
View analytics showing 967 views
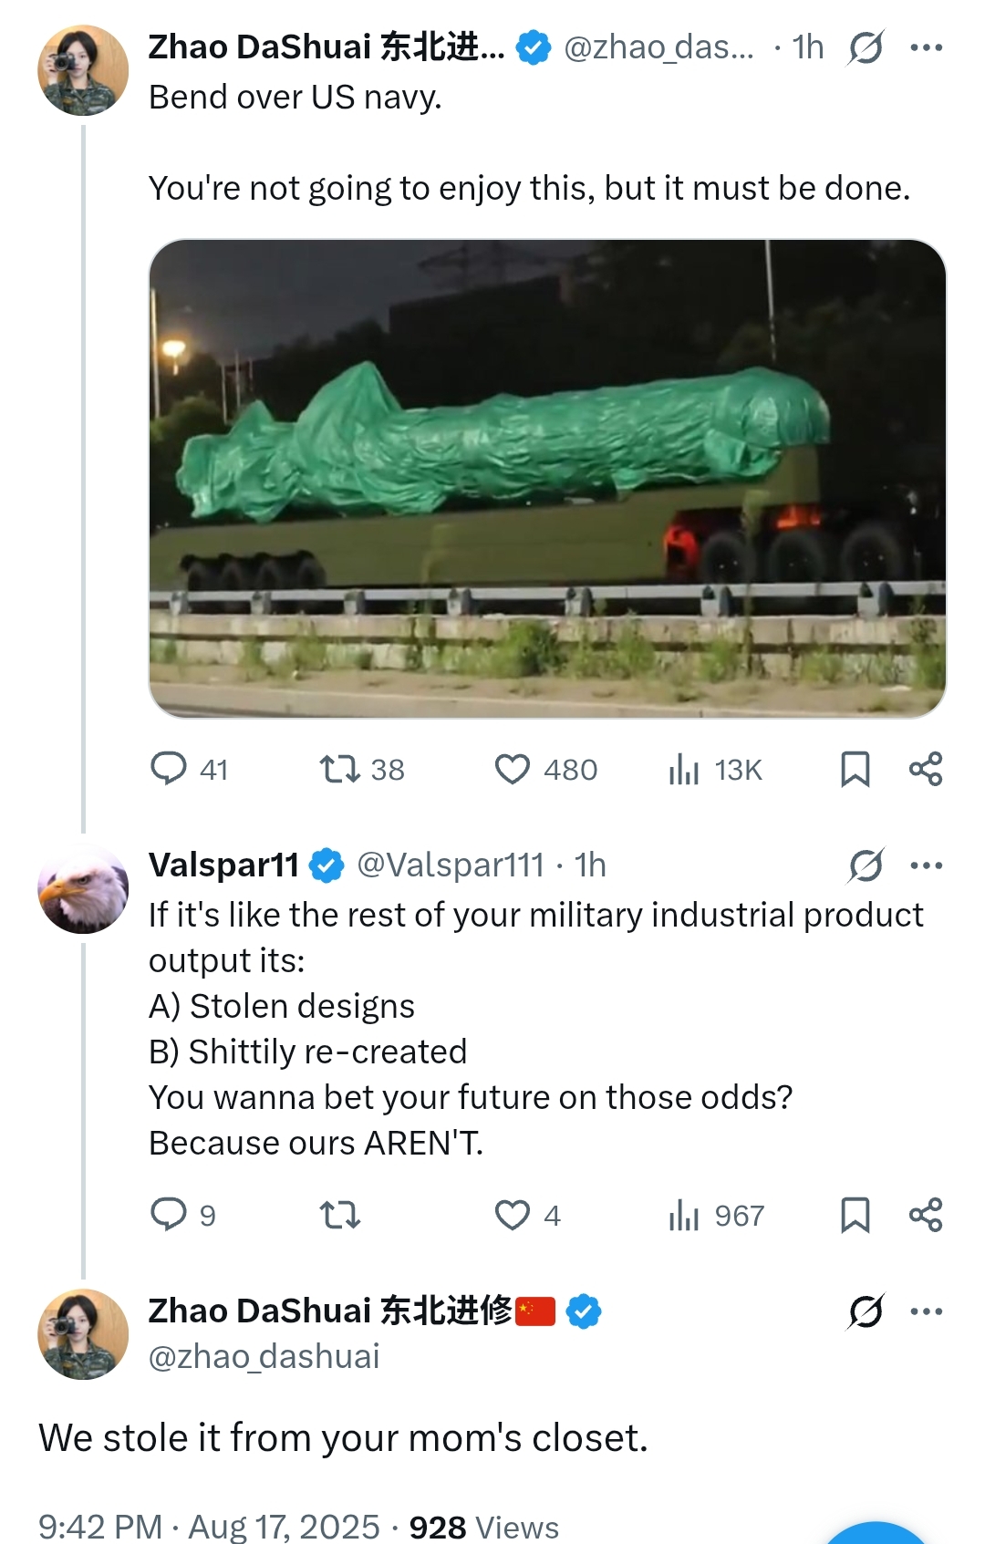coord(683,1215)
